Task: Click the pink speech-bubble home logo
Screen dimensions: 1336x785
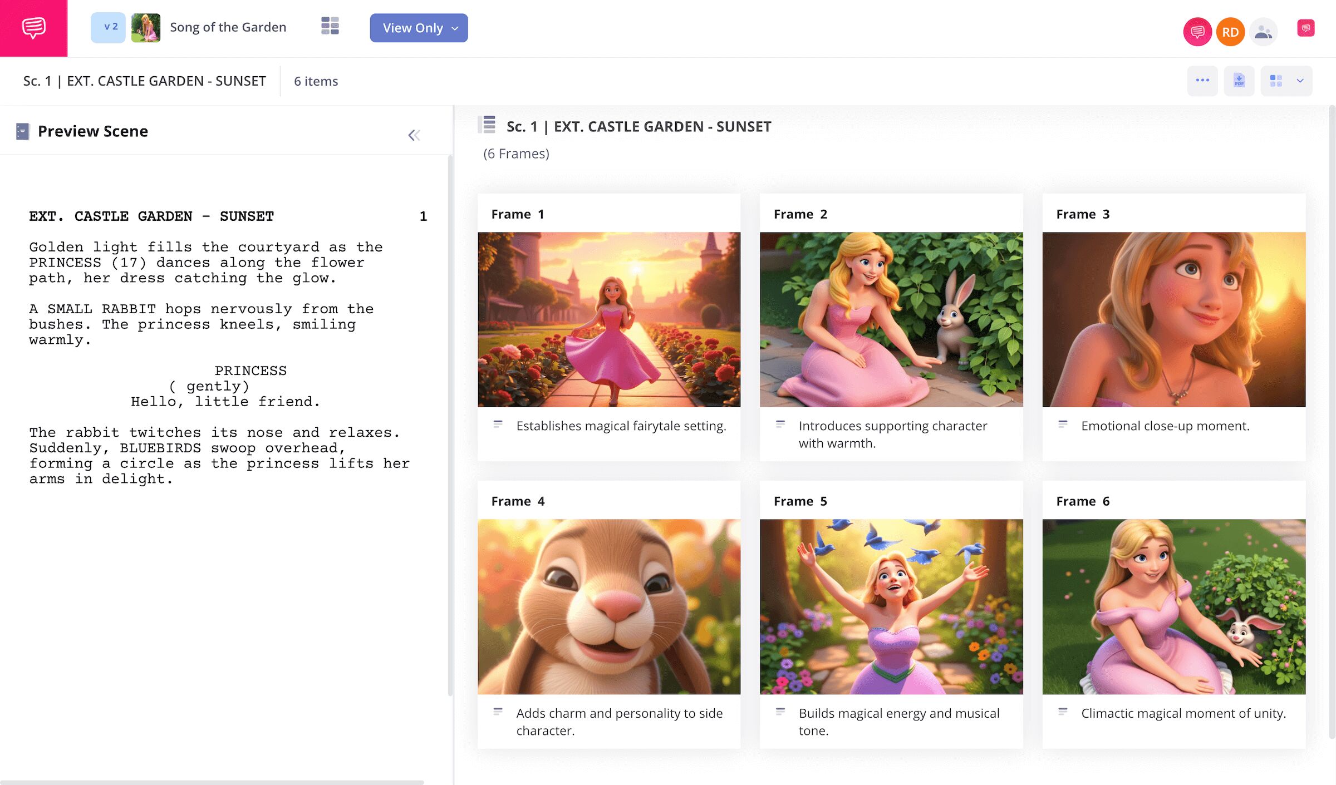Action: 33,28
